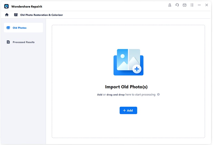Open the headset support icon

177,5
